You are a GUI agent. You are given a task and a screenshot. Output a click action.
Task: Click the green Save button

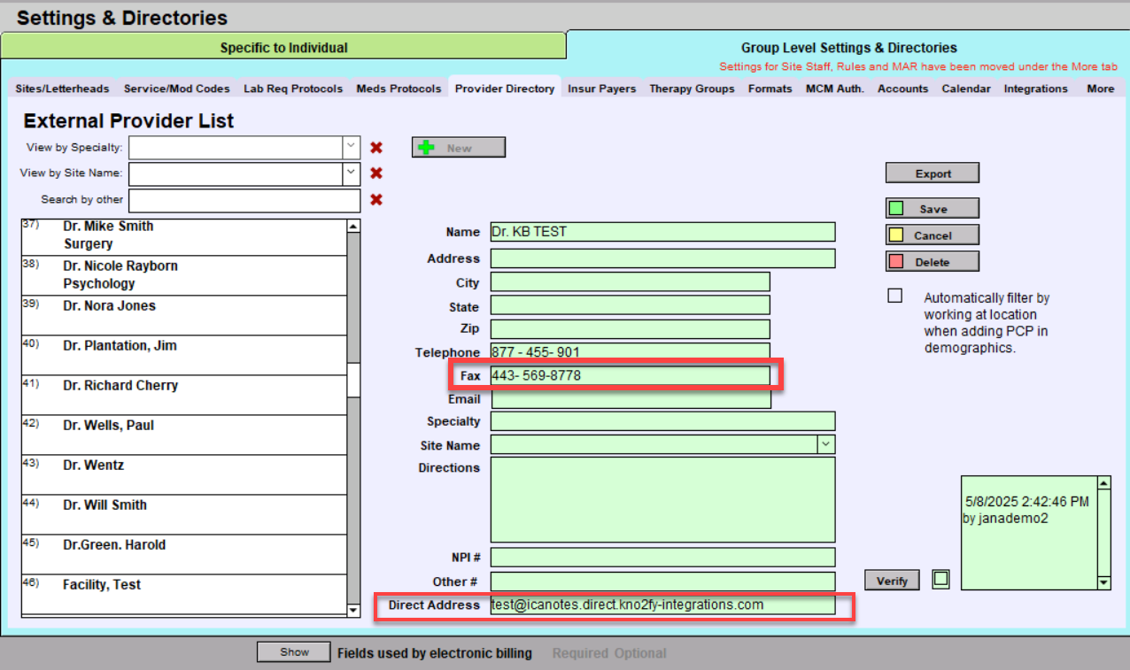pyautogui.click(x=932, y=209)
